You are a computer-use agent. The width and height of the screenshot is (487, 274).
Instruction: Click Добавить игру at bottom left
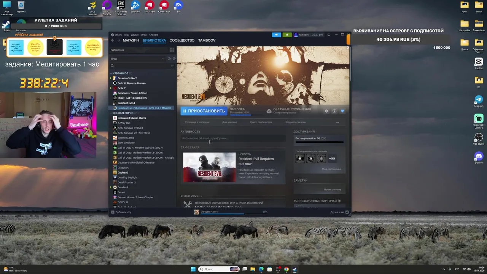121,212
